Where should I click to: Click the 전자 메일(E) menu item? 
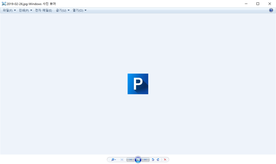tap(43, 10)
